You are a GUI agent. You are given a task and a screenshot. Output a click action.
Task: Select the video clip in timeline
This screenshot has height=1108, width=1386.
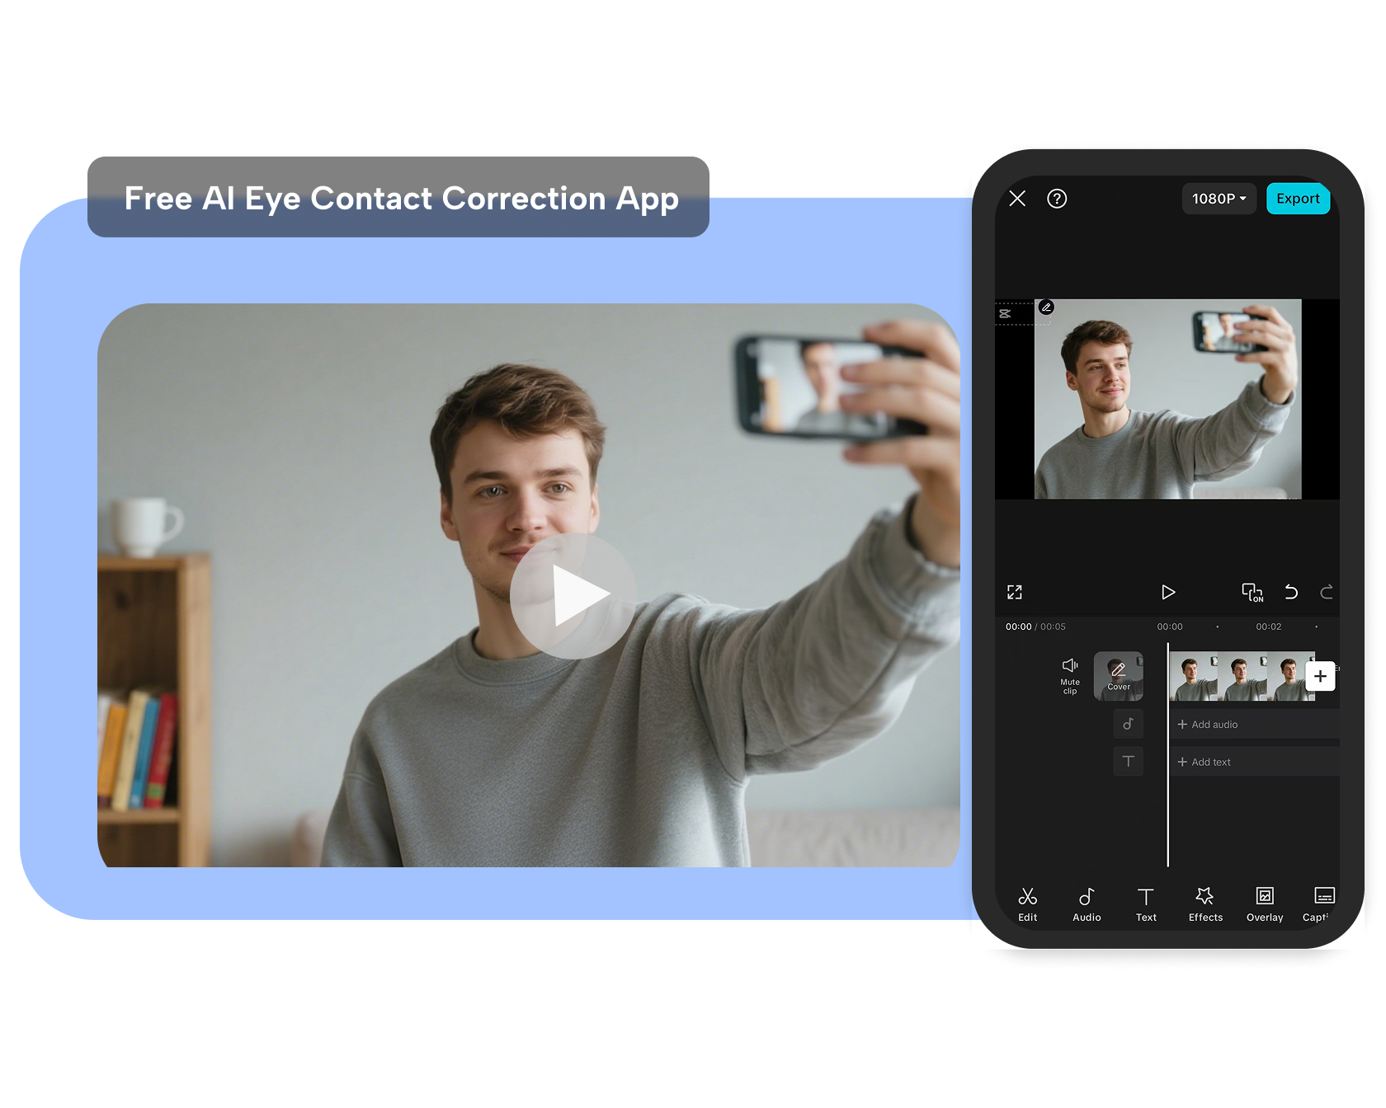pyautogui.click(x=1242, y=676)
